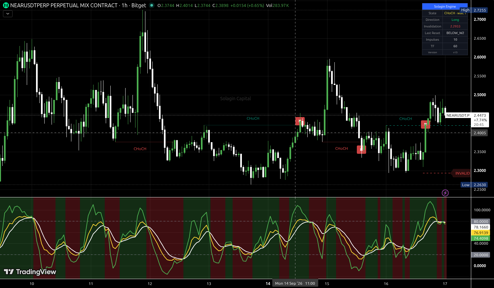Viewport: 494px width, 288px height.
Task: Click the NEARUSDT.P current price label
Action: coord(458,115)
